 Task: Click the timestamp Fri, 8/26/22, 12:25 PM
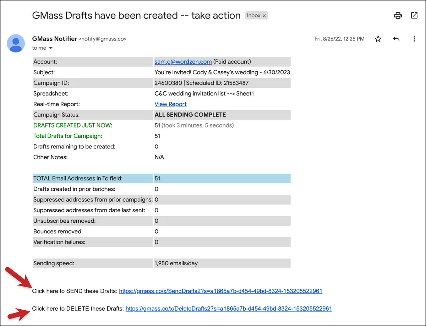point(339,39)
